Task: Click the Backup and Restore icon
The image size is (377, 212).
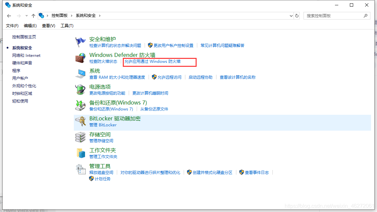Action: coord(80,106)
